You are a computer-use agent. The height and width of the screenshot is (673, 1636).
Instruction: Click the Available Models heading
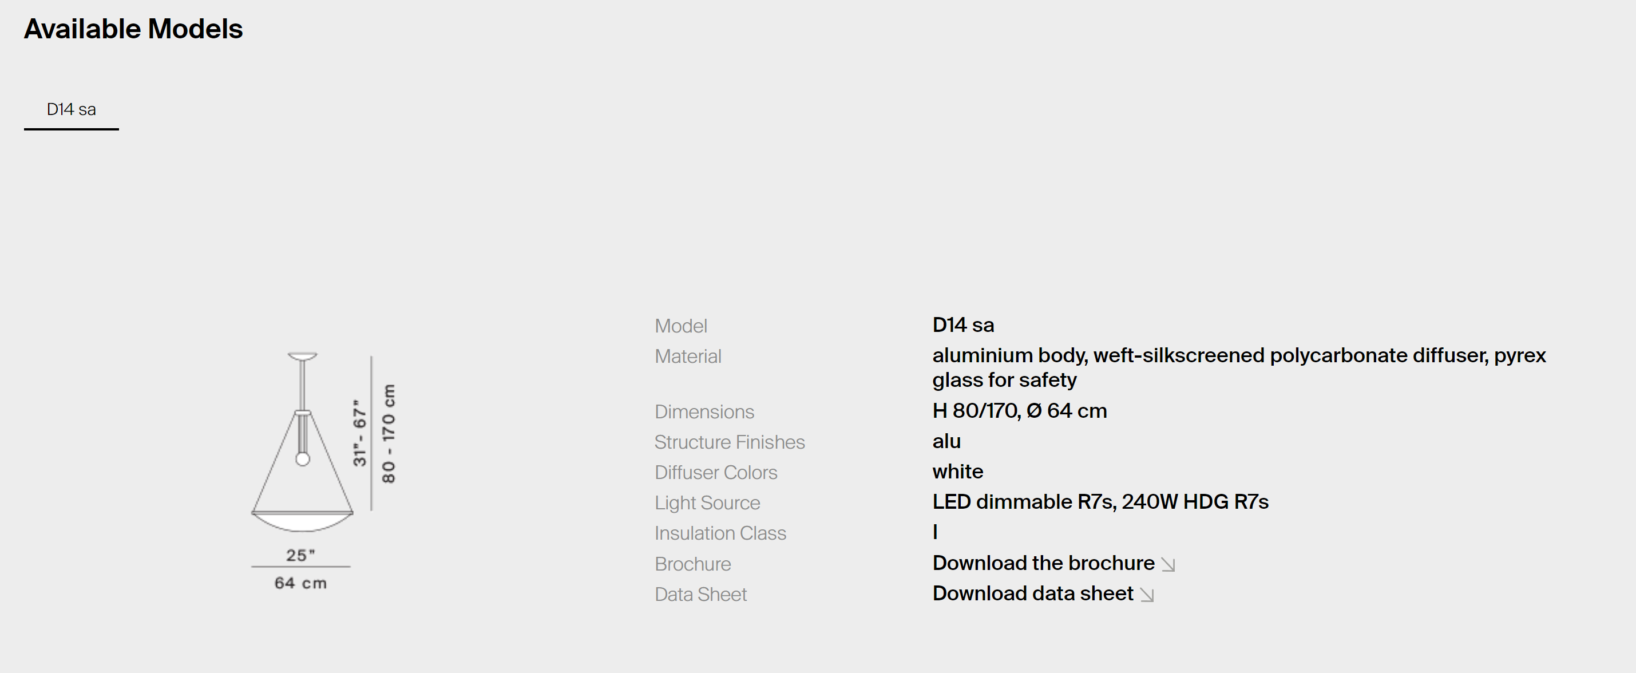click(x=133, y=29)
